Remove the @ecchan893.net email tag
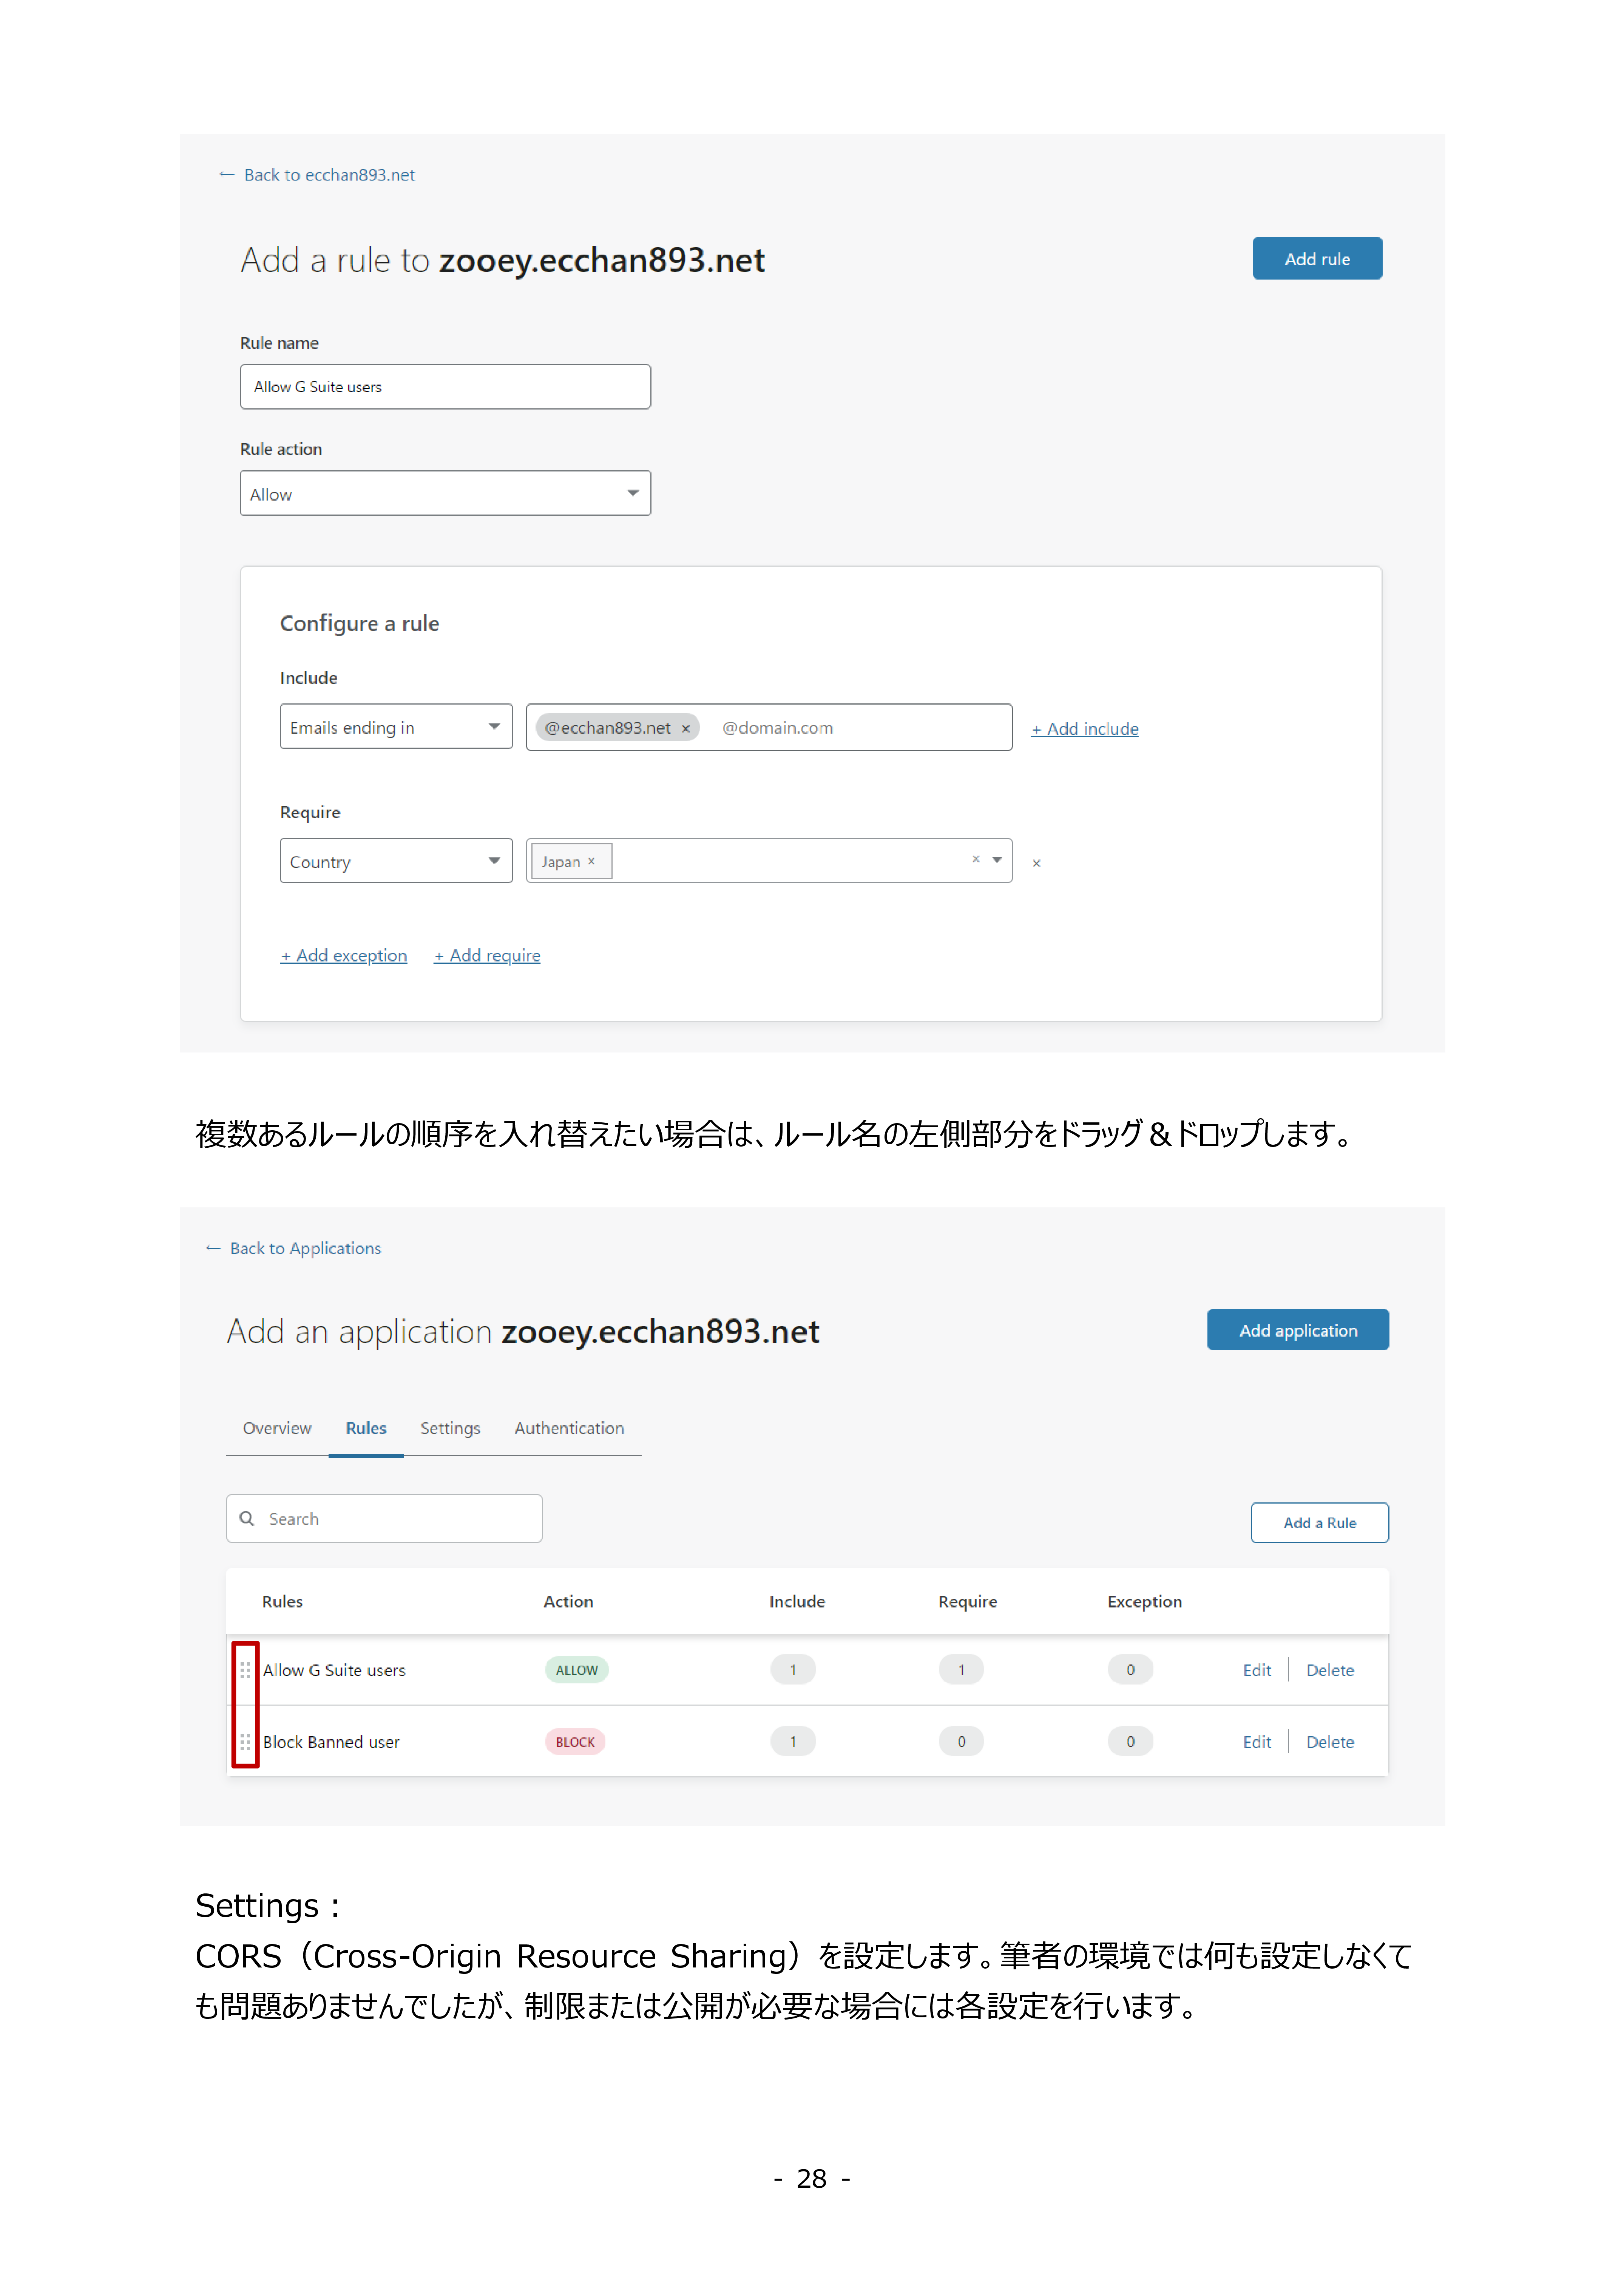The width and height of the screenshot is (1624, 2295). point(686,729)
